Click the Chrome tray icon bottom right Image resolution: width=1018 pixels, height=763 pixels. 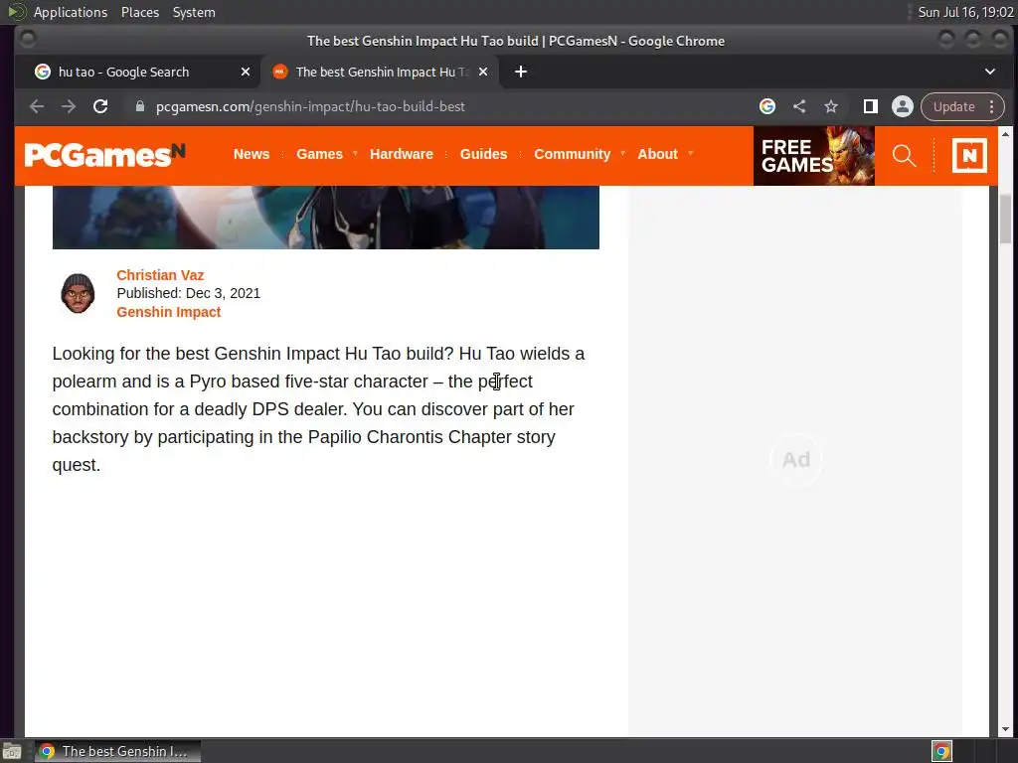[x=941, y=751]
